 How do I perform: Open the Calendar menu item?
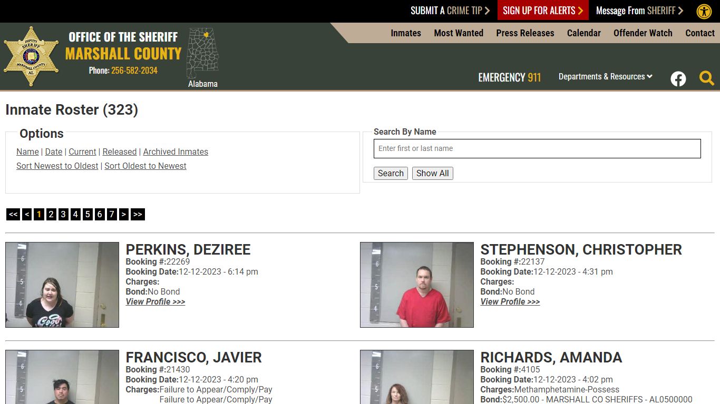(x=584, y=33)
